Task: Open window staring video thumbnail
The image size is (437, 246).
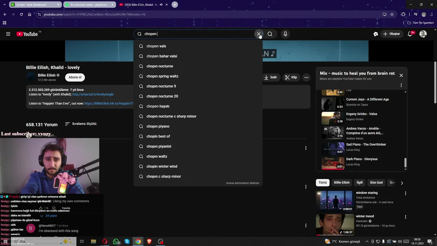Action: [334, 201]
